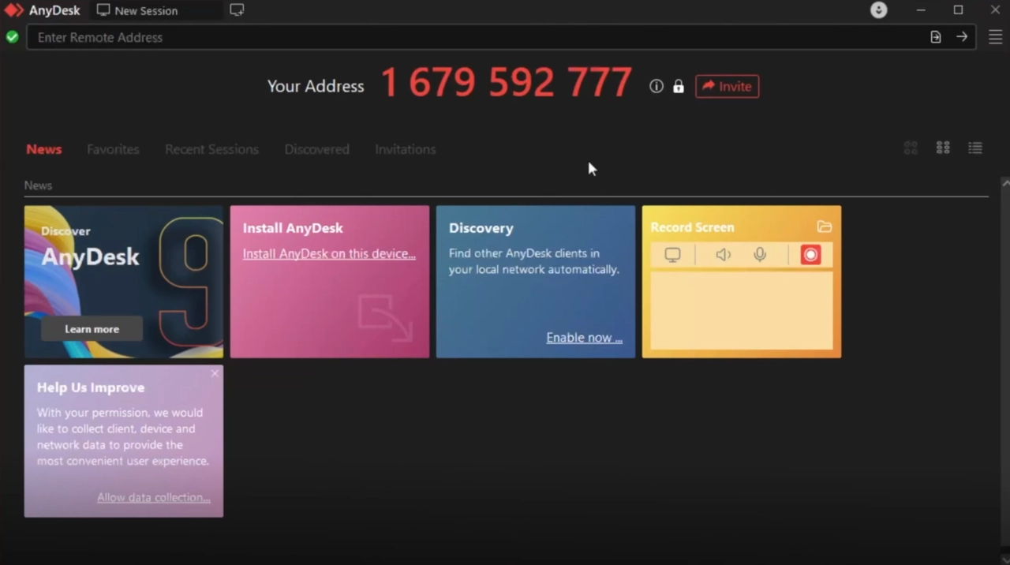Click the connect arrow in address bar
Image resolution: width=1010 pixels, height=565 pixels.
(961, 37)
